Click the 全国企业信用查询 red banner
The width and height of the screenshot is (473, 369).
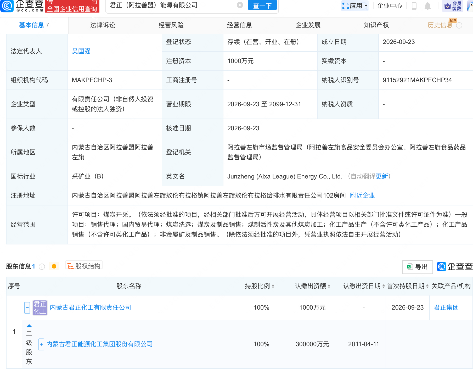tap(72, 6)
